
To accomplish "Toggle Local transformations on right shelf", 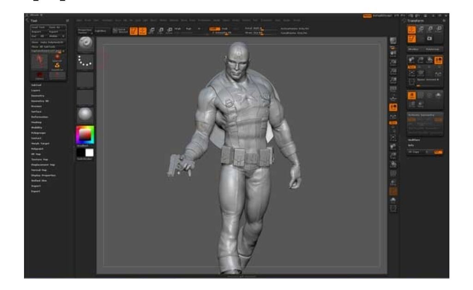I will coord(394,107).
